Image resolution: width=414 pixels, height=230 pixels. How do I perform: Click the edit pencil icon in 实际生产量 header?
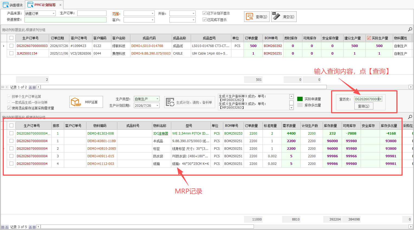click(369, 38)
